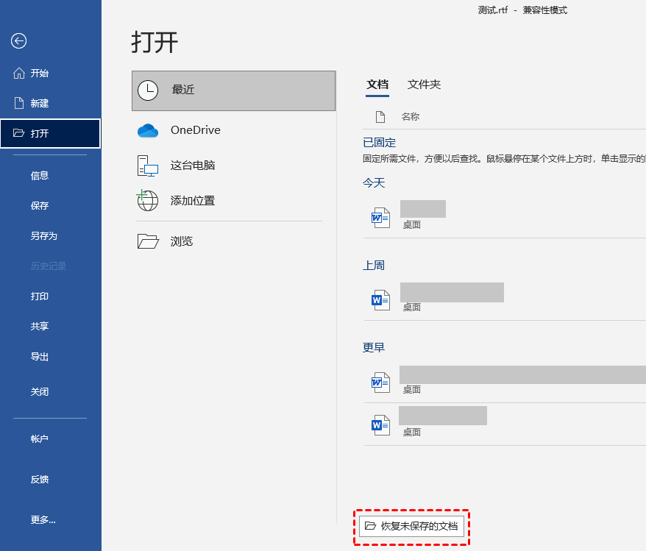Click the last Word file icon in list
The image size is (646, 551).
(x=380, y=424)
